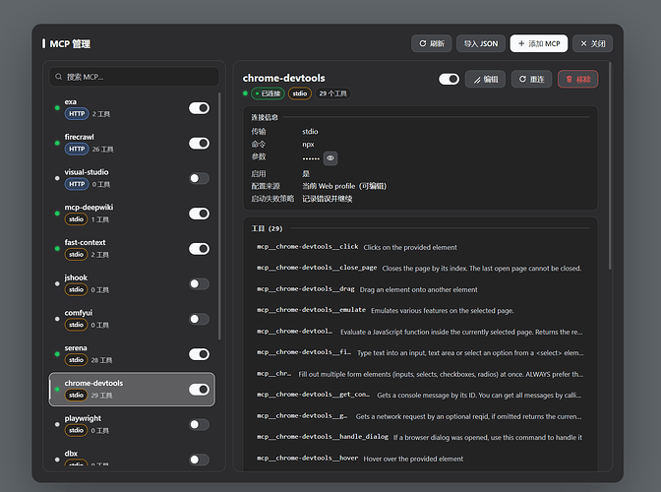
Task: Disable the firecrawl server toggle
Action: click(x=199, y=144)
